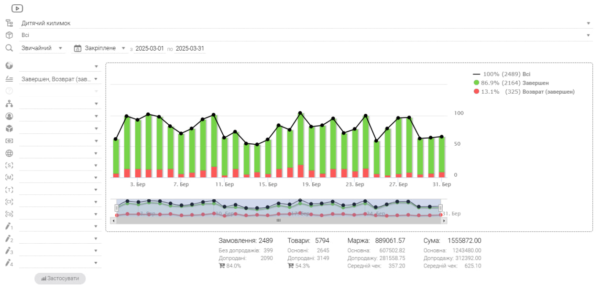Open the Закріплене date type dropdown

(100, 48)
